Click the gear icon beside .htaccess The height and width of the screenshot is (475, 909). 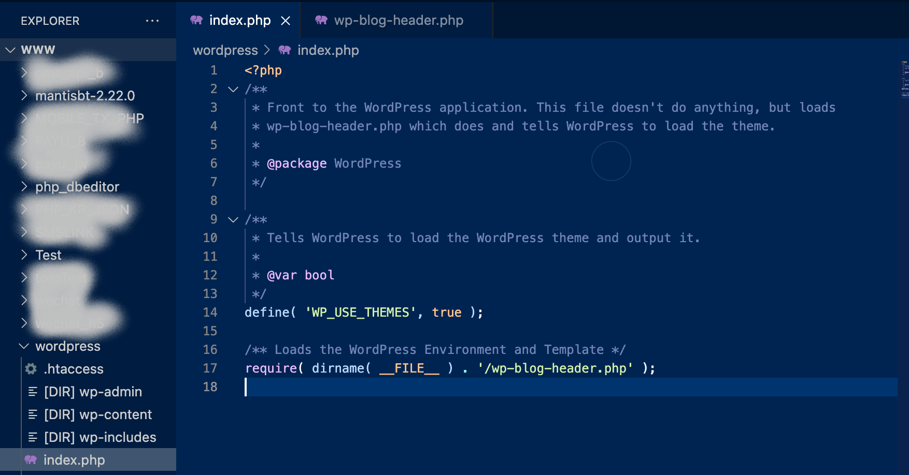click(31, 369)
